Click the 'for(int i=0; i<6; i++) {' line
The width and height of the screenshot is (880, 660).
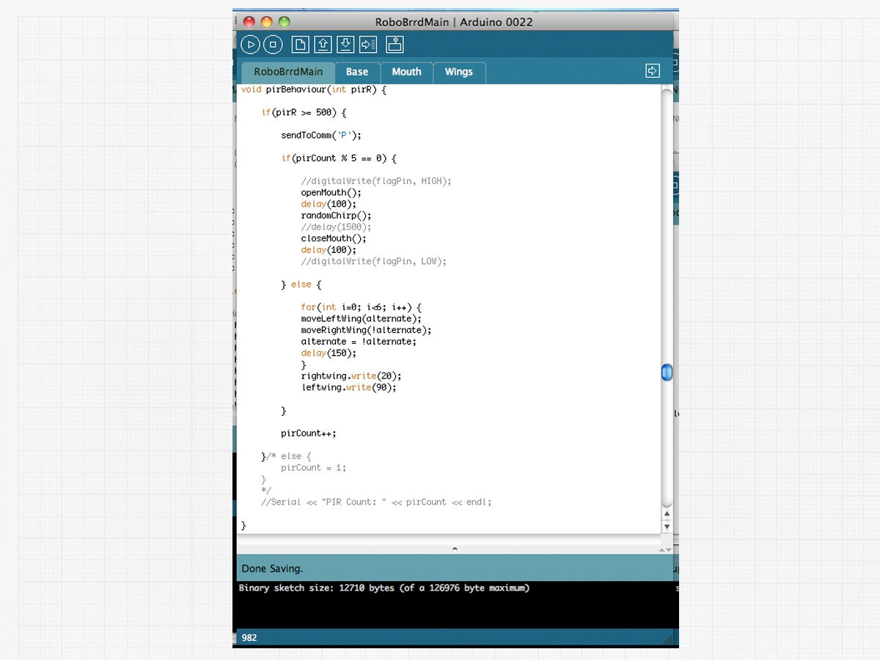point(362,307)
